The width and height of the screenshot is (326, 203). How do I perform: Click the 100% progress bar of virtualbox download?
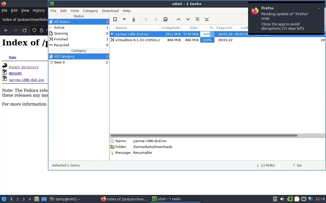207,40
